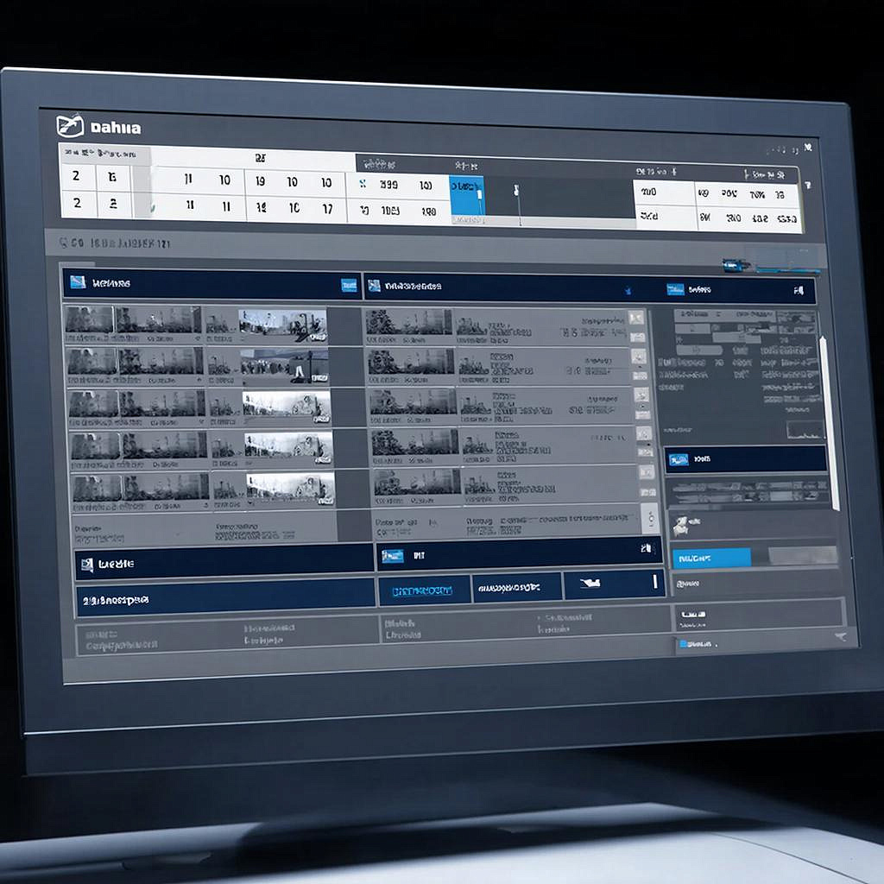Open the first-row thumbnail in the middle panel
884x884 pixels.
click(x=408, y=322)
